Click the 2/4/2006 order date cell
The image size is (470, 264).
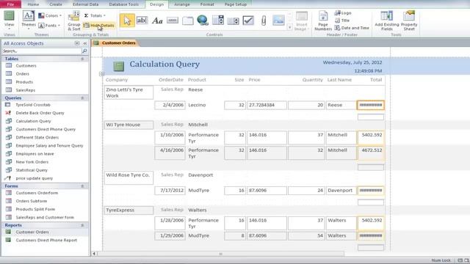(170, 105)
